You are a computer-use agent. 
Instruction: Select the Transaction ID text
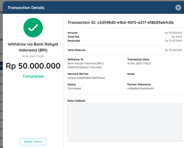coord(121,23)
